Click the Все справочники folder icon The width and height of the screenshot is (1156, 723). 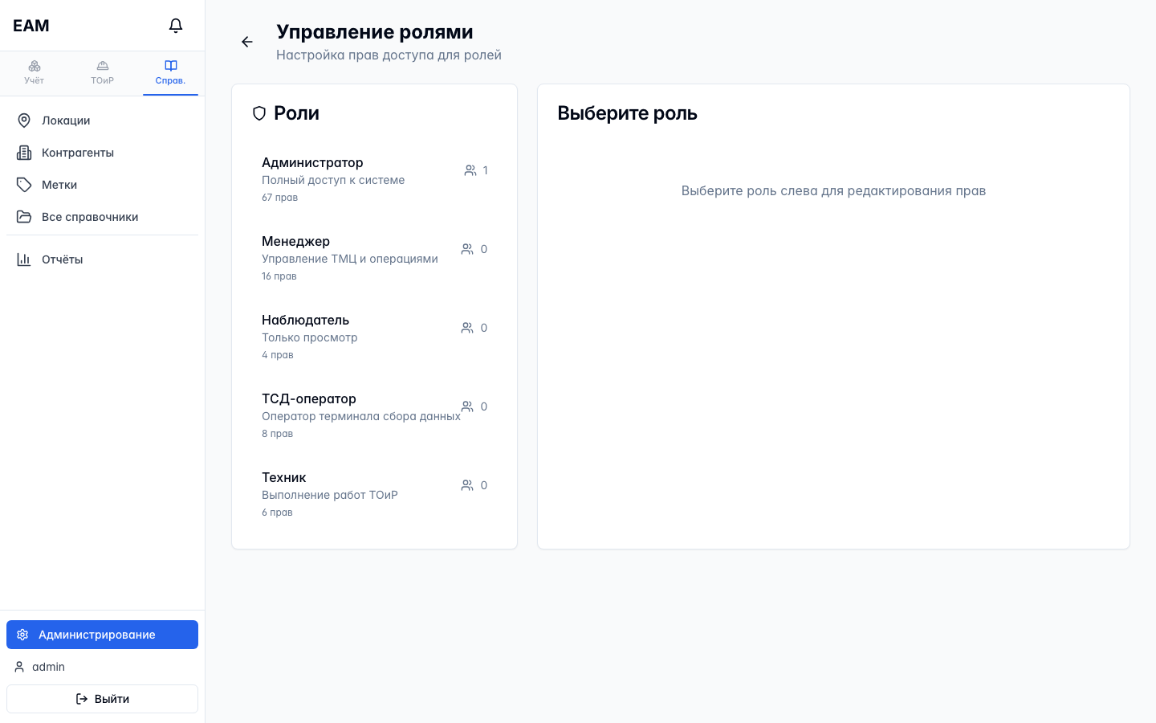click(x=24, y=217)
